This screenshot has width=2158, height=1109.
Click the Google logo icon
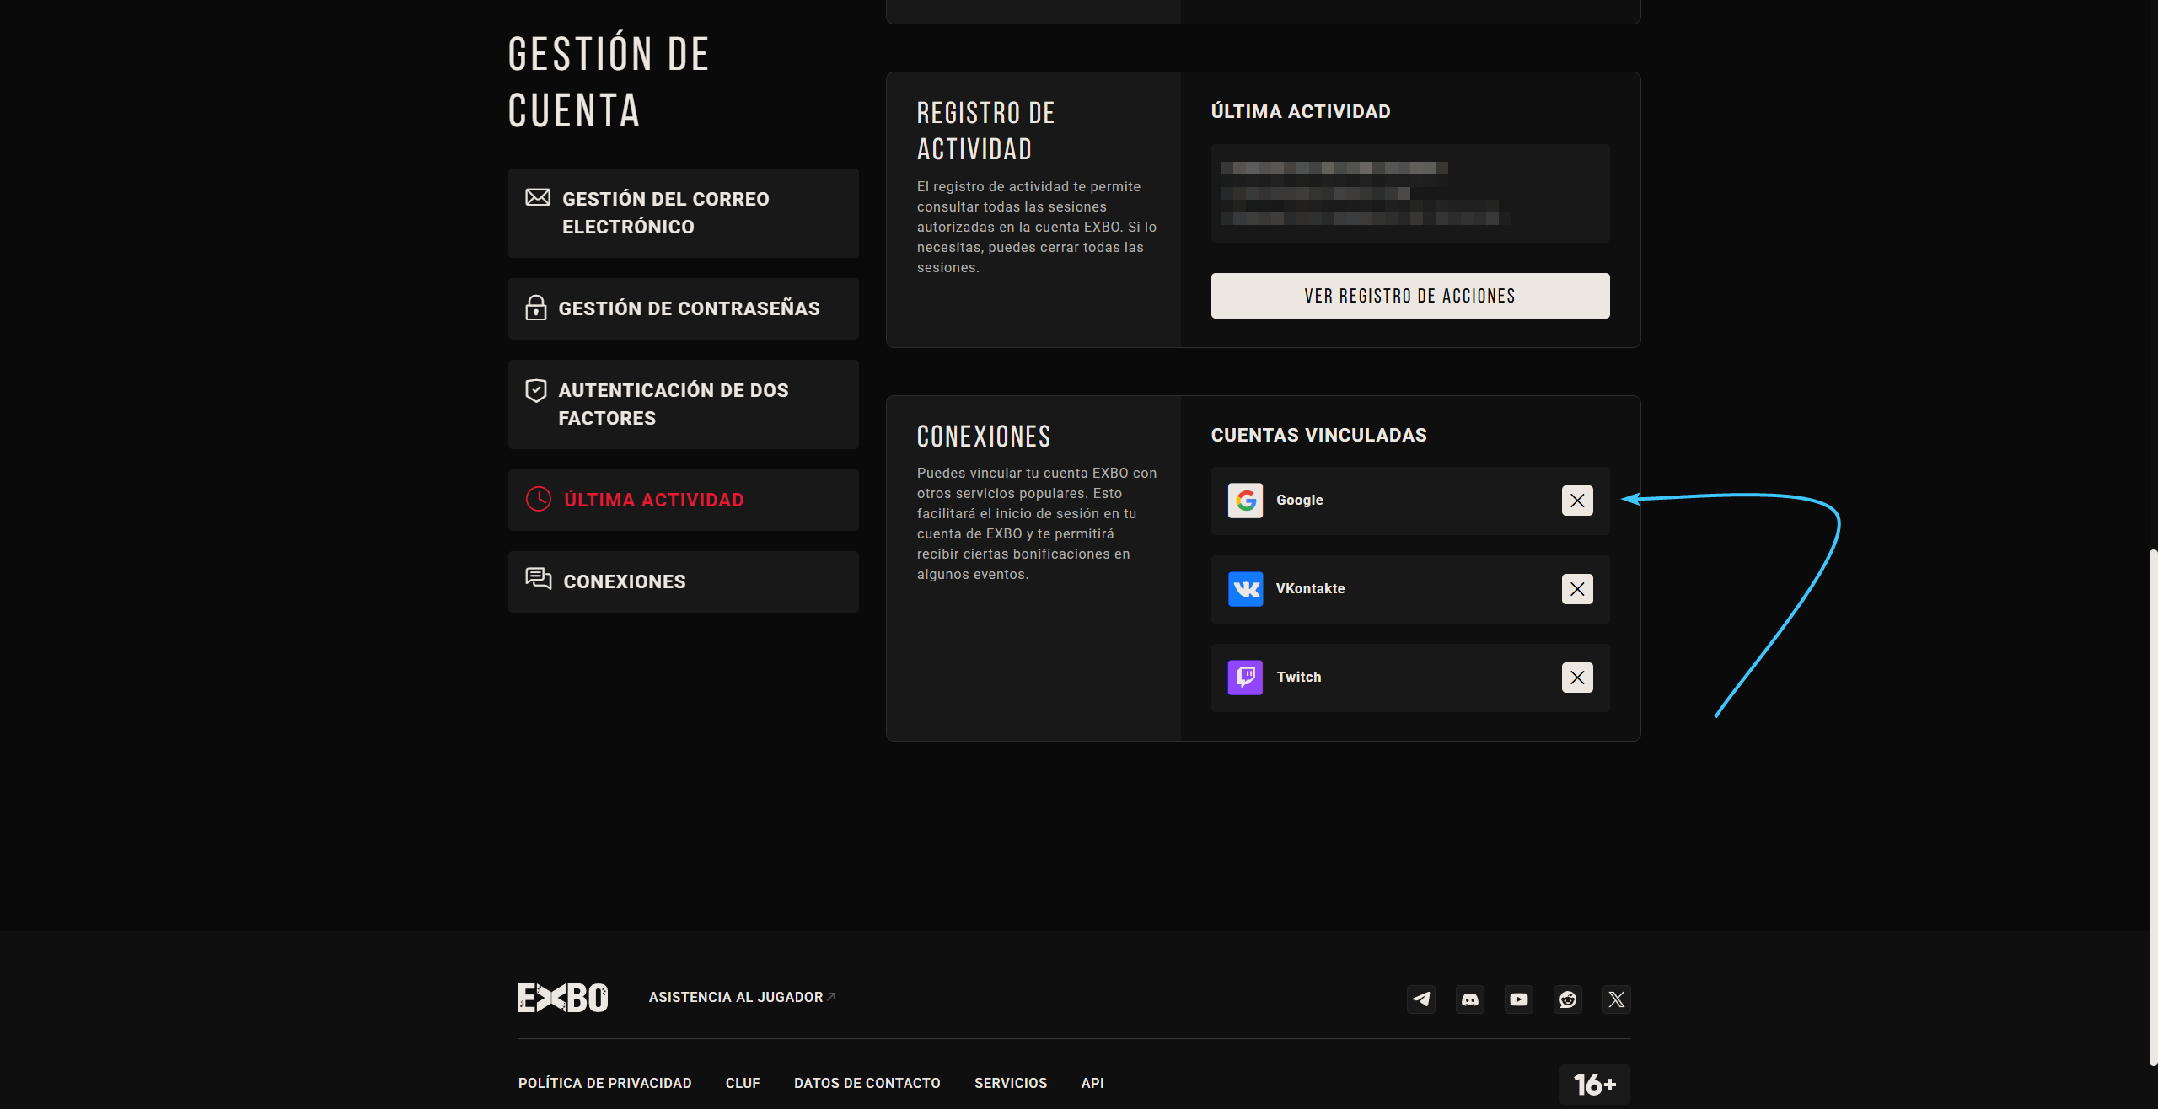tap(1245, 501)
